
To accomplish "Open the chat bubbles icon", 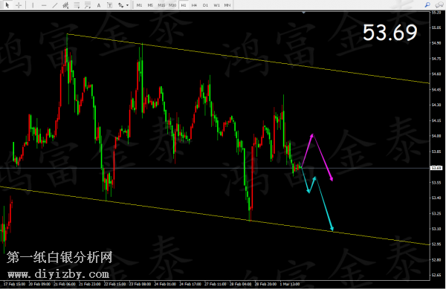I will point(439,5).
